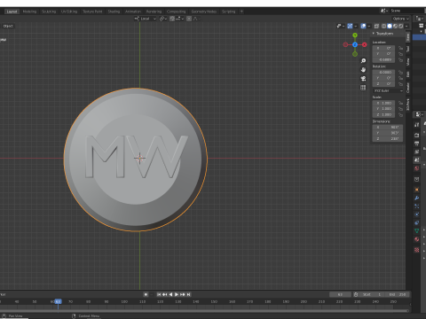Screen dimensions: 426x319
Task: Toggle lock on Location X
Action: (400, 48)
